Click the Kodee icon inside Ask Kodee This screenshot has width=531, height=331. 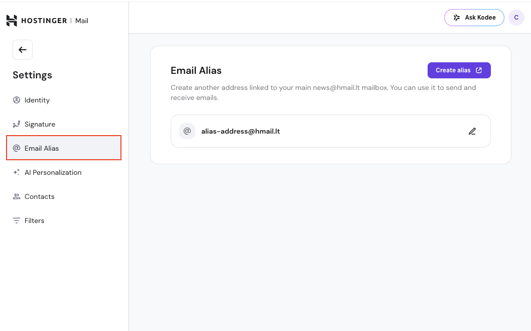pos(457,18)
